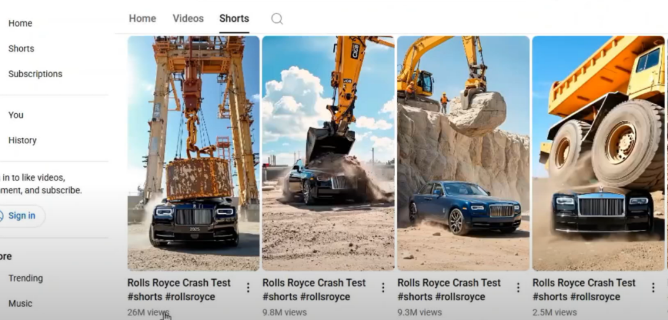Play the short with excavator dropping boulder
Image resolution: width=668 pixels, height=320 pixels.
(463, 153)
